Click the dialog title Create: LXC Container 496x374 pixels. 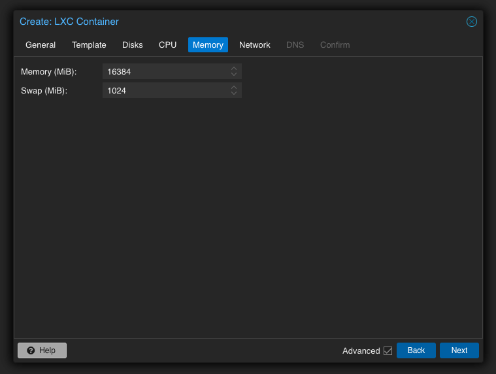(69, 22)
